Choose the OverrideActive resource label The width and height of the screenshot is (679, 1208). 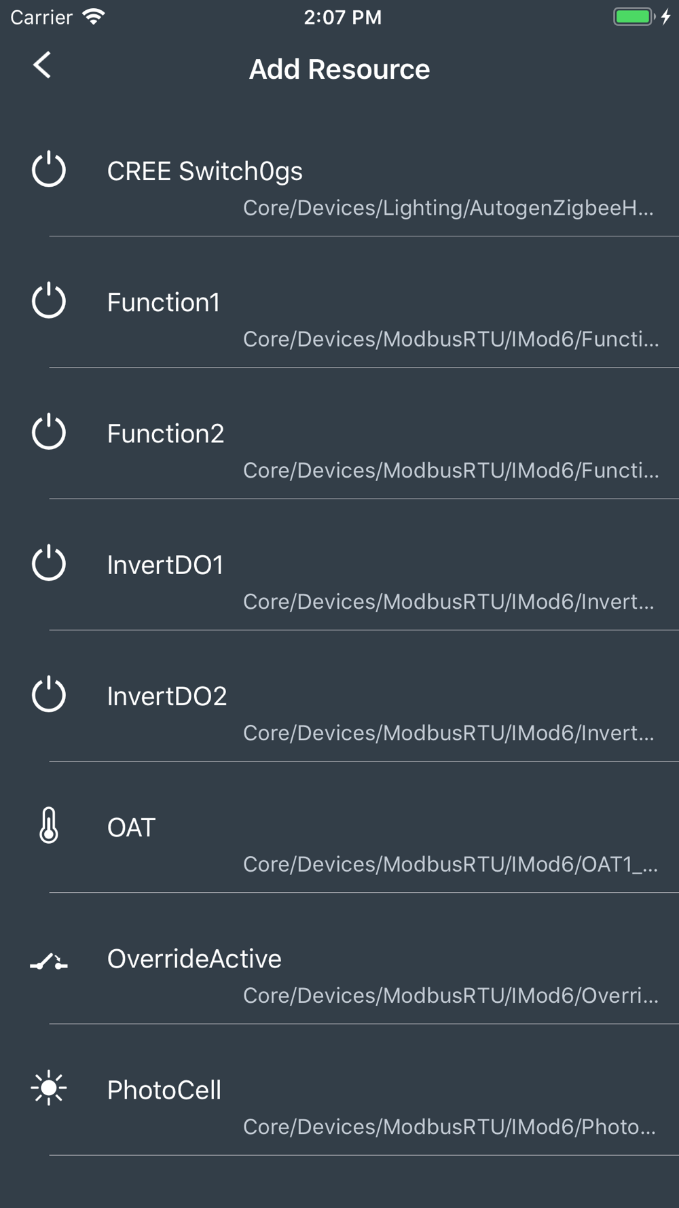point(194,959)
